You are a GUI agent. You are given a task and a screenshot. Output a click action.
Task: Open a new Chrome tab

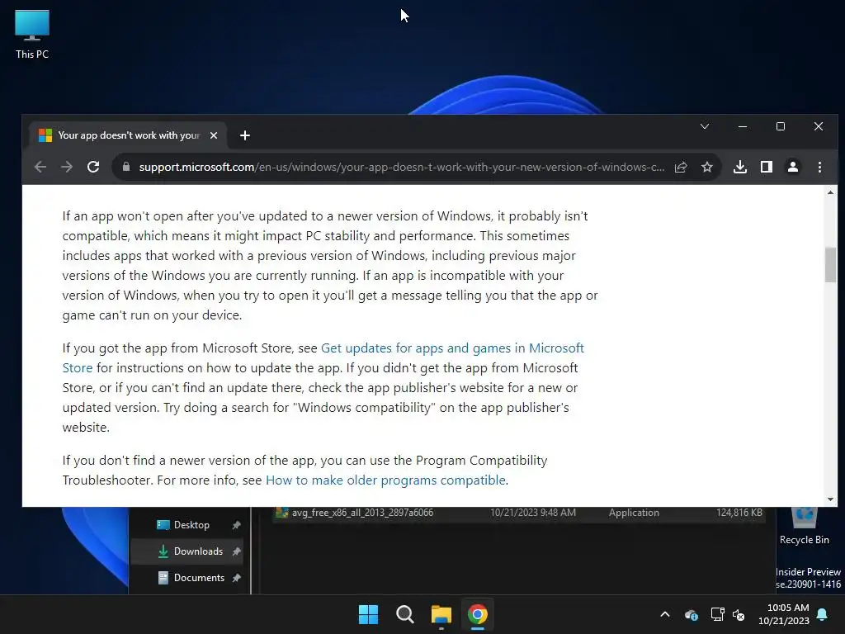pos(244,135)
